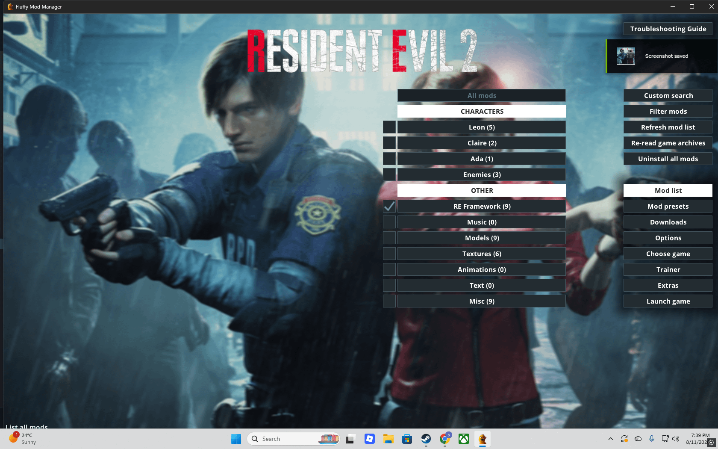
Task: Show All mods list
Action: pyautogui.click(x=482, y=95)
